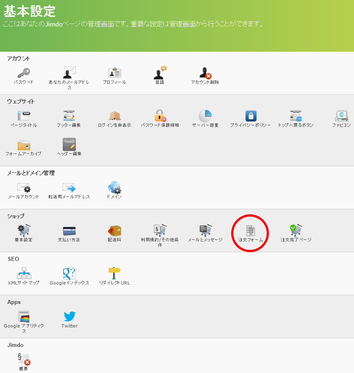Open the フッター編集 icon

point(69,116)
